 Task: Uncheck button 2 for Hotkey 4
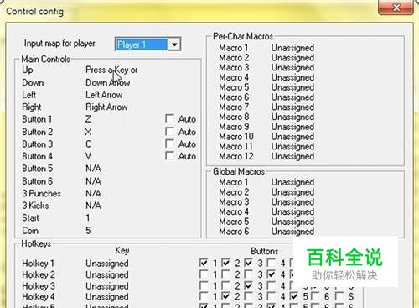tap(225, 296)
